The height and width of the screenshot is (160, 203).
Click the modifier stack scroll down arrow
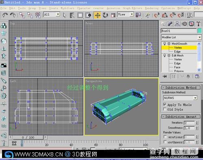click(199, 70)
